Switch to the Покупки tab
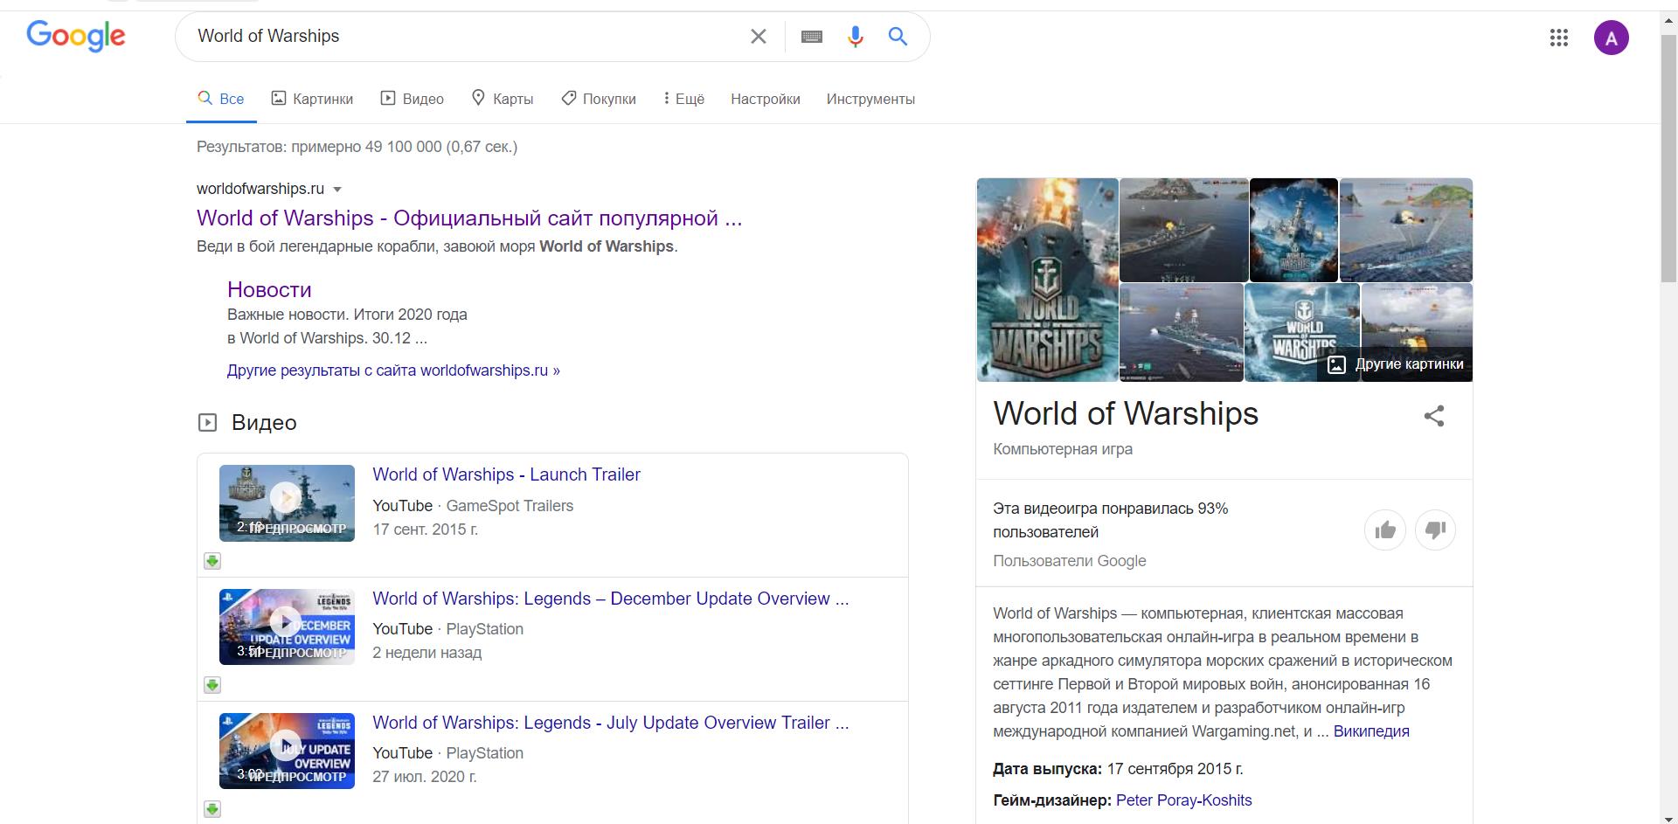 (x=599, y=99)
